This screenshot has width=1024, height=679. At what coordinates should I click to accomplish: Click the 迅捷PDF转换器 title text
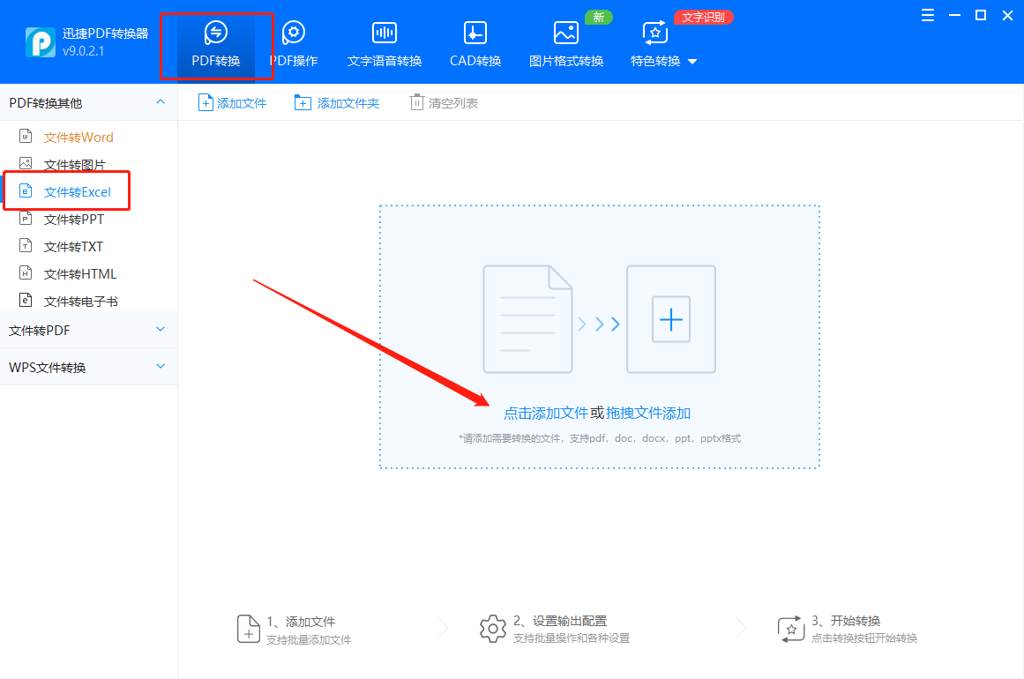click(106, 34)
